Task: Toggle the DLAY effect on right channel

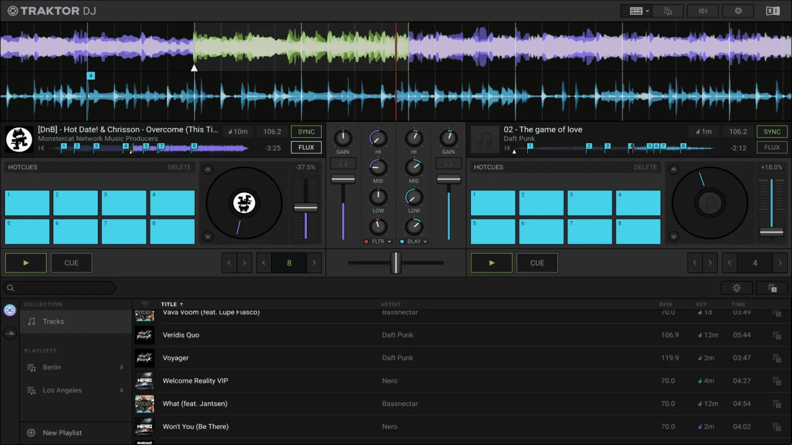Action: pyautogui.click(x=402, y=242)
